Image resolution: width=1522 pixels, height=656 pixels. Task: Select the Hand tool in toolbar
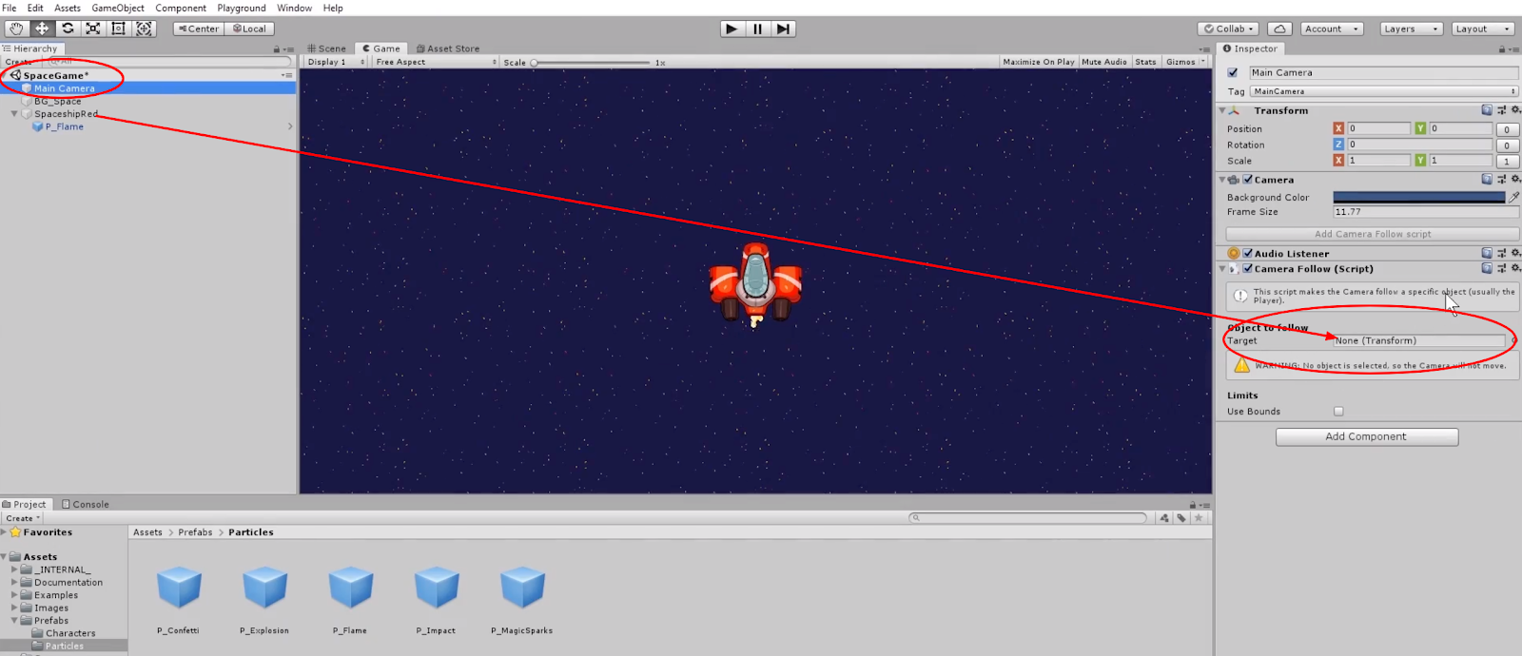[x=16, y=29]
